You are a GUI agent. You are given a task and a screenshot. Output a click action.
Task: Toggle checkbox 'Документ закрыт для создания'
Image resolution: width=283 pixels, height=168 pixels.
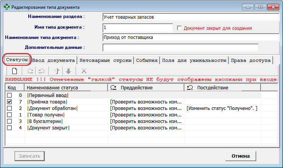coord(179,28)
